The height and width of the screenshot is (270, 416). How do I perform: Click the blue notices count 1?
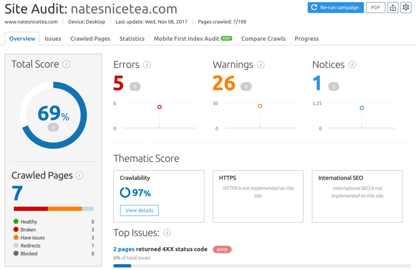pos(317,83)
